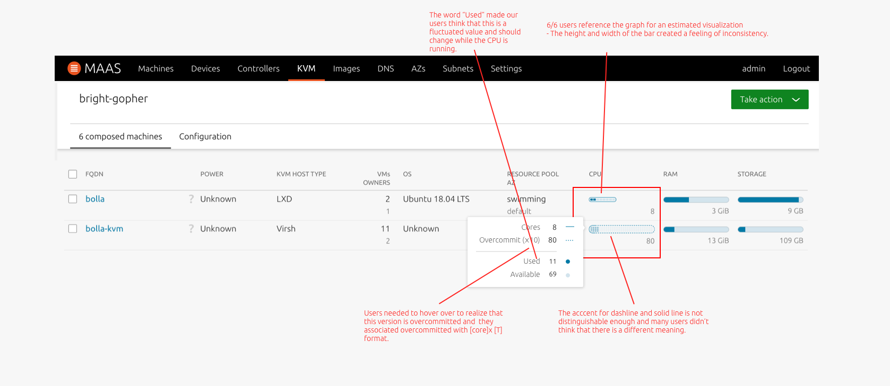Click the Overcommit dashed line legend icon
Viewport: 890px width, 386px height.
tap(569, 240)
